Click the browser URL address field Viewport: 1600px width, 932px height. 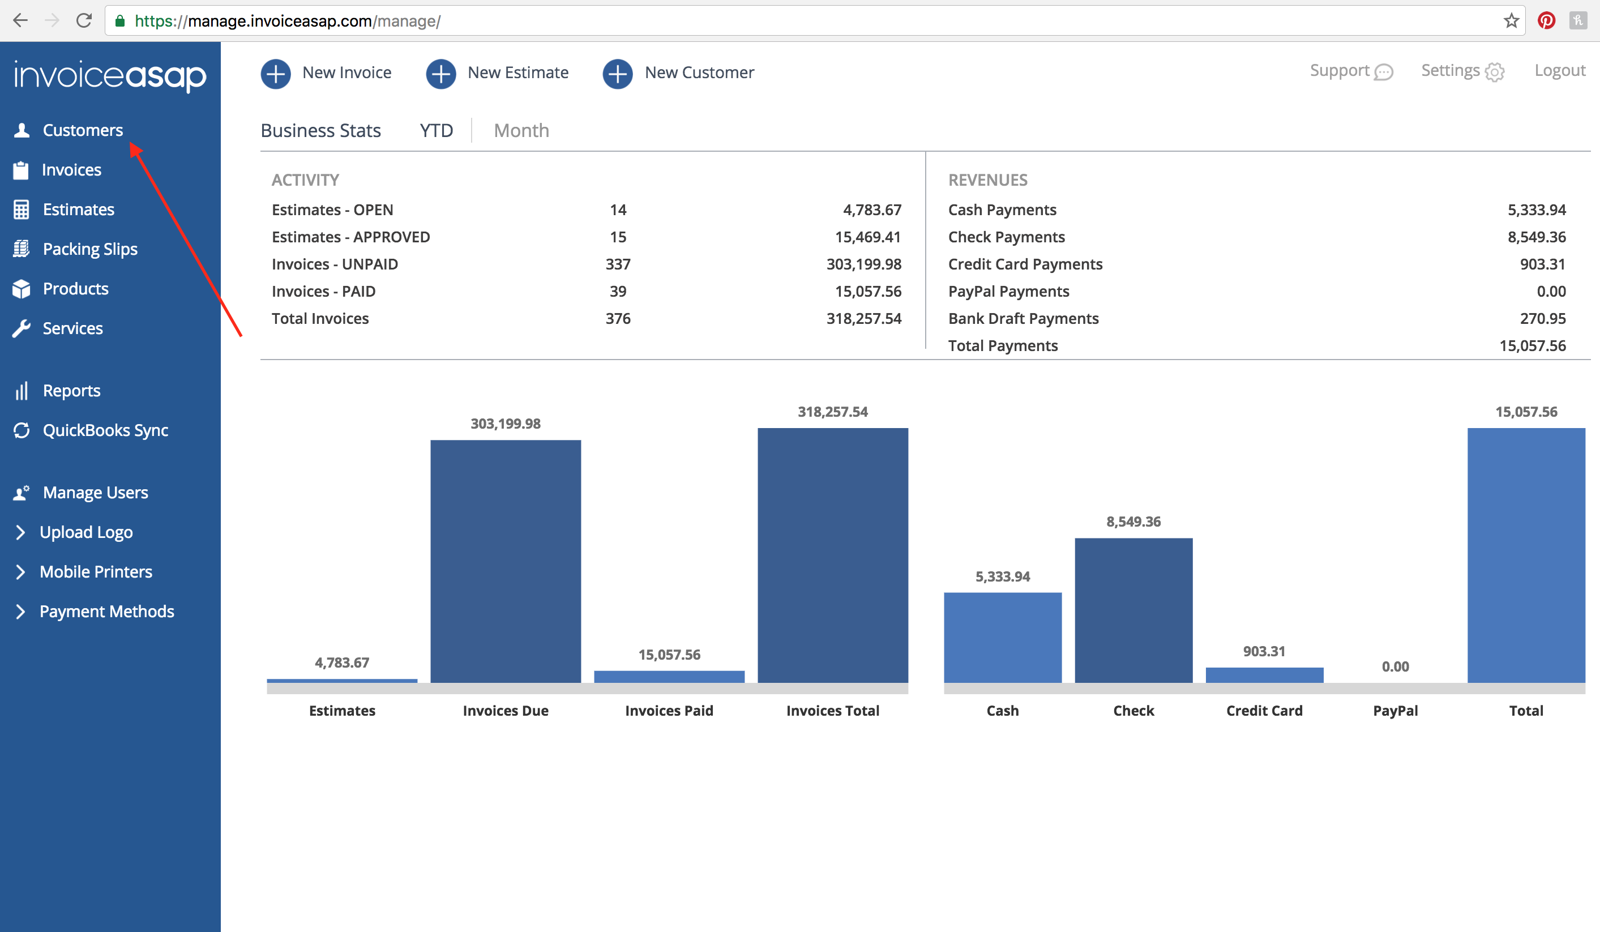click(x=762, y=21)
